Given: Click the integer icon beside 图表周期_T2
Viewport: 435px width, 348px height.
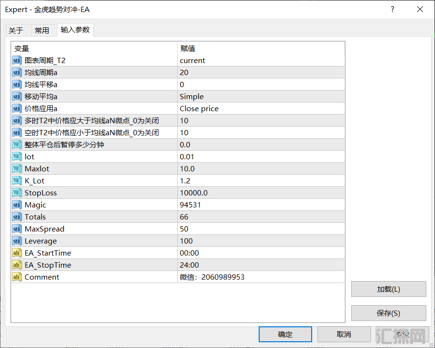Looking at the screenshot, I should coord(17,61).
